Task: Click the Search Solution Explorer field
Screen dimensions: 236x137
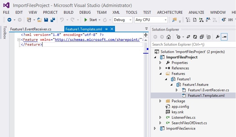Action: point(194,44)
